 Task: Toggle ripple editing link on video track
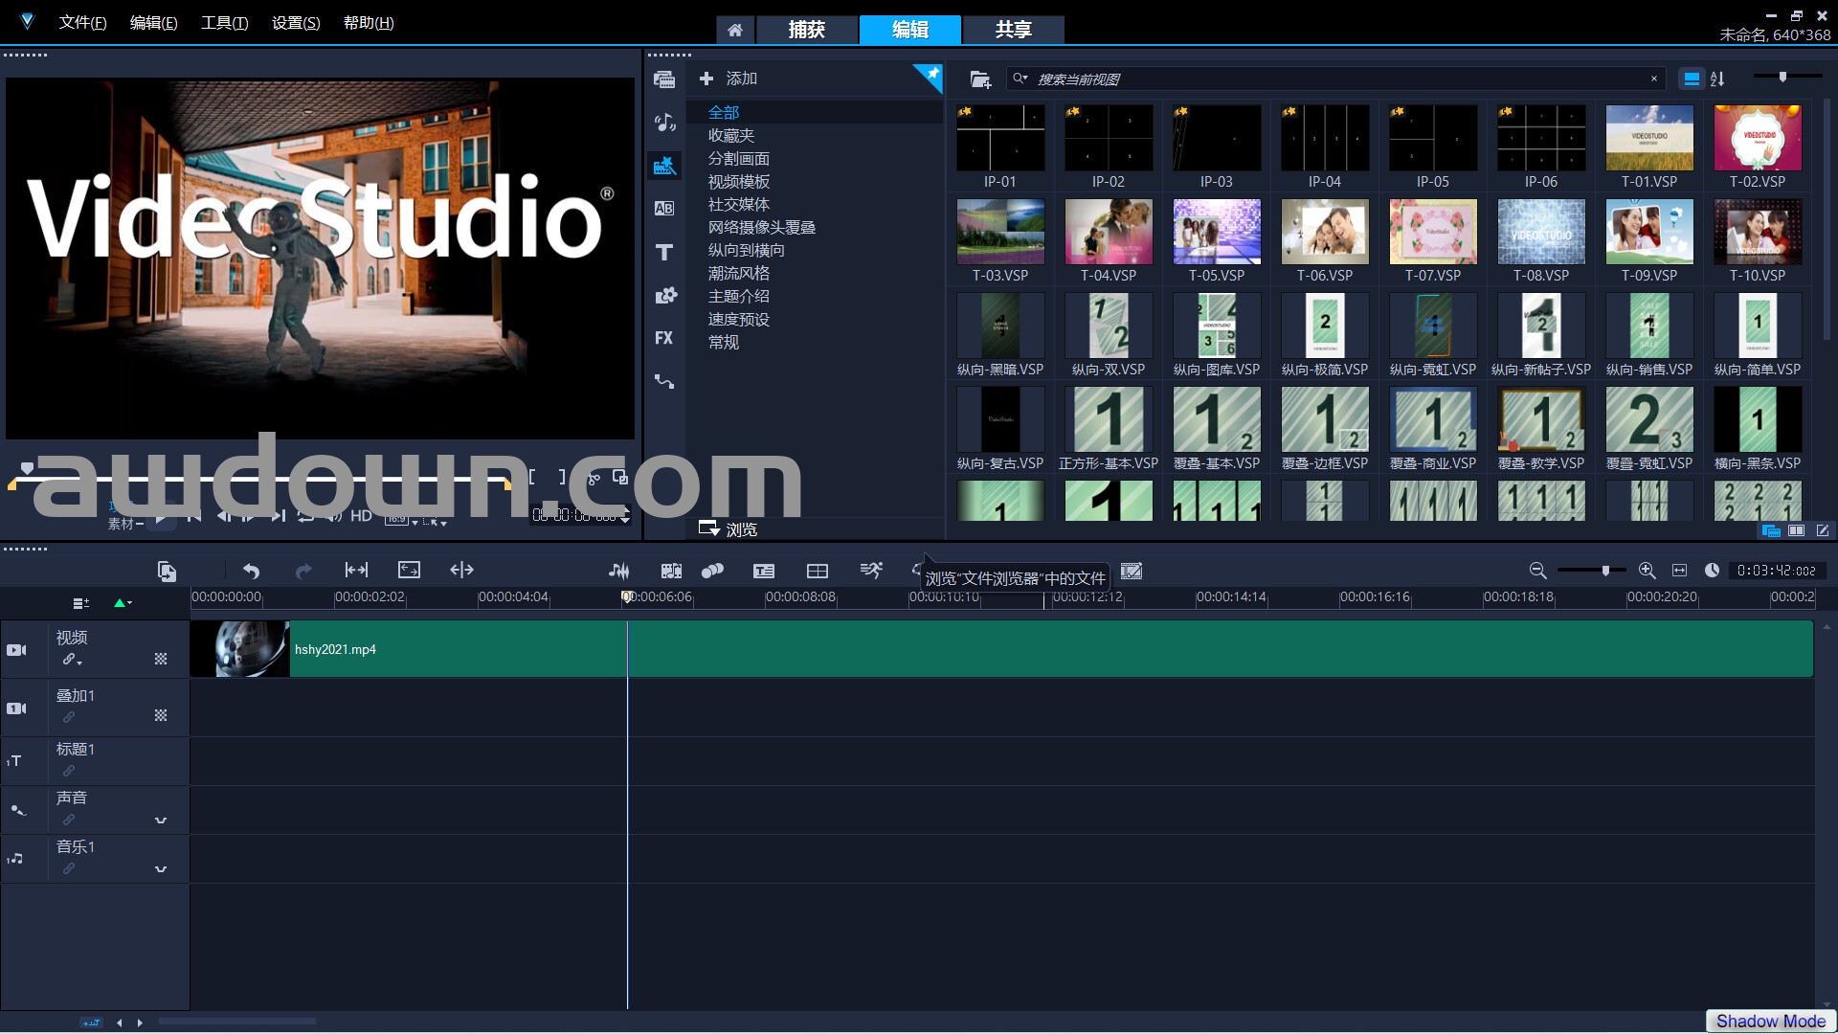point(70,660)
